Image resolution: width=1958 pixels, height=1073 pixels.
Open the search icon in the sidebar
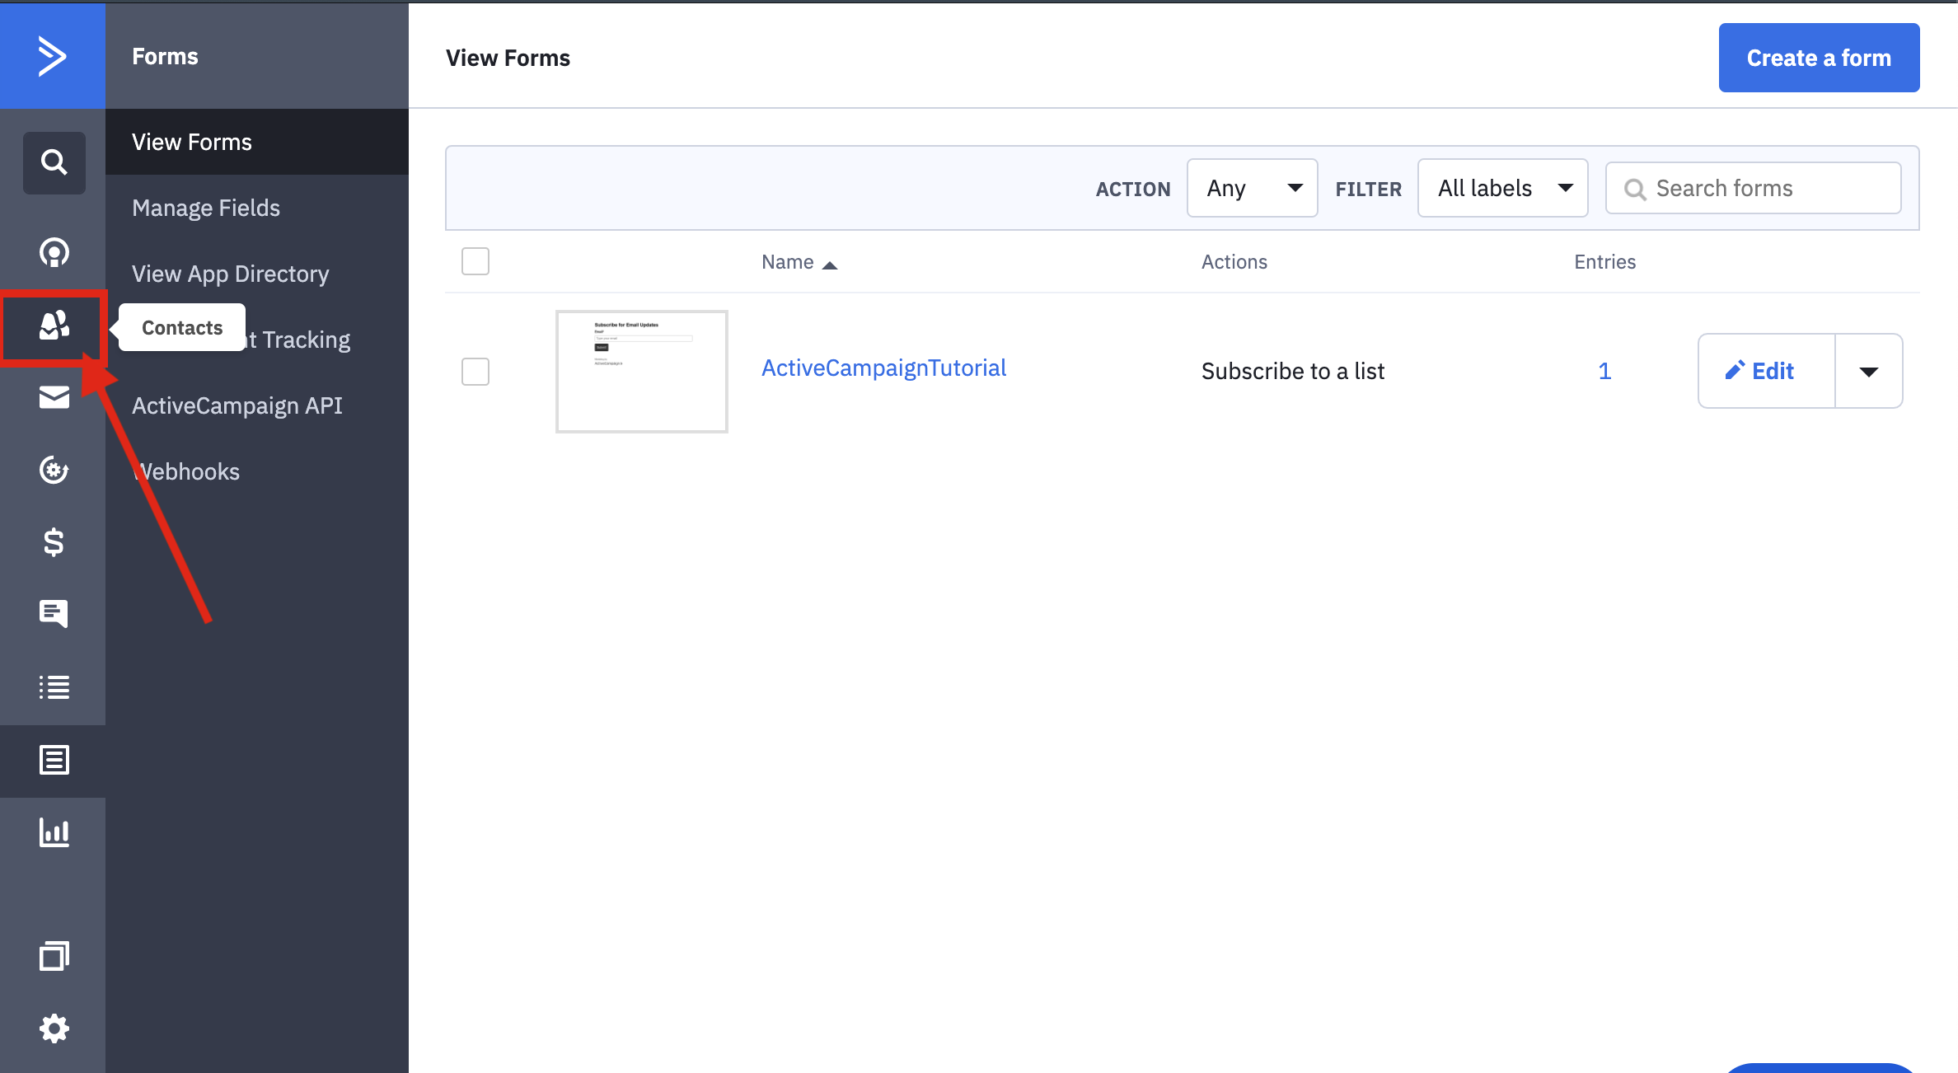[x=54, y=162]
